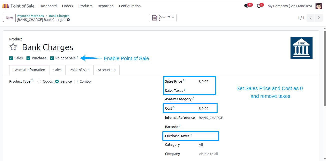Switch to General Information tab
Image resolution: width=326 pixels, height=161 pixels.
[x=29, y=70]
